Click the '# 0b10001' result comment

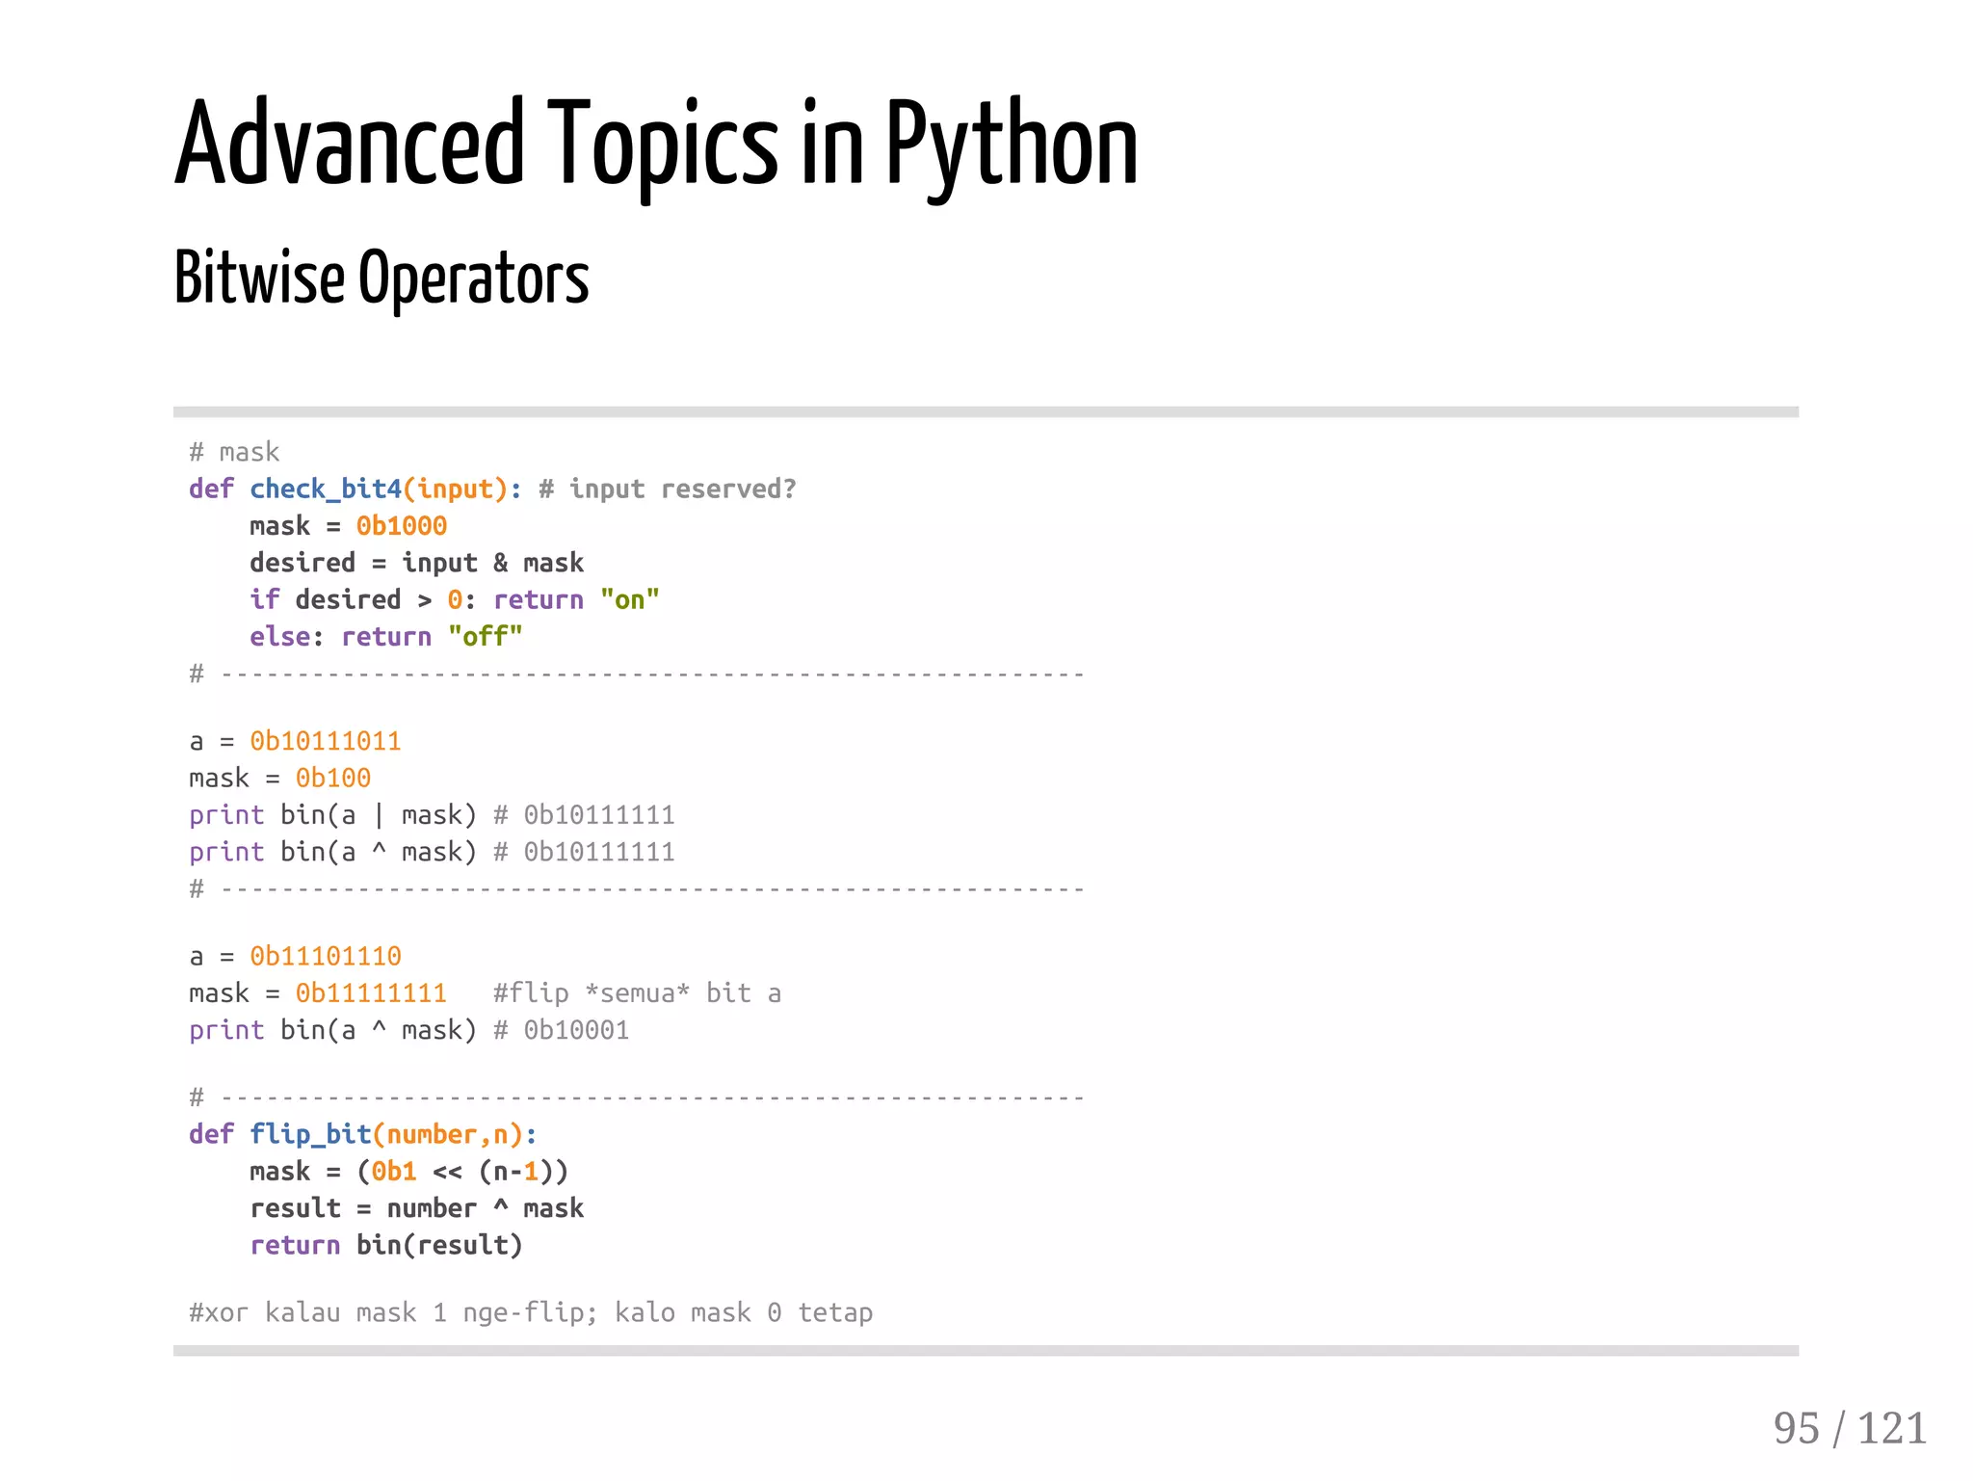[561, 1030]
